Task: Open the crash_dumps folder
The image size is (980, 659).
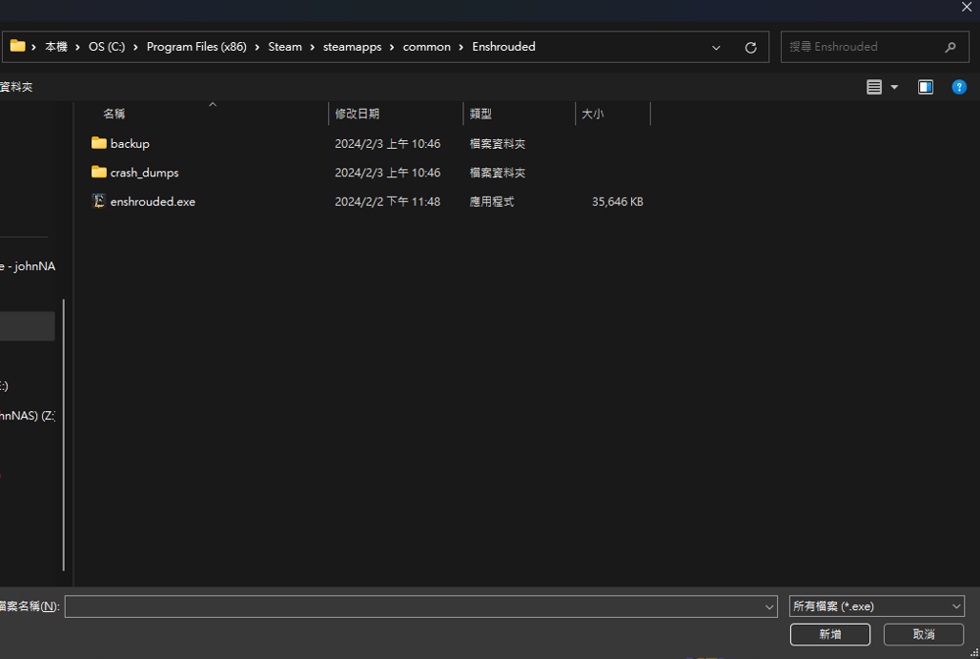Action: 143,172
